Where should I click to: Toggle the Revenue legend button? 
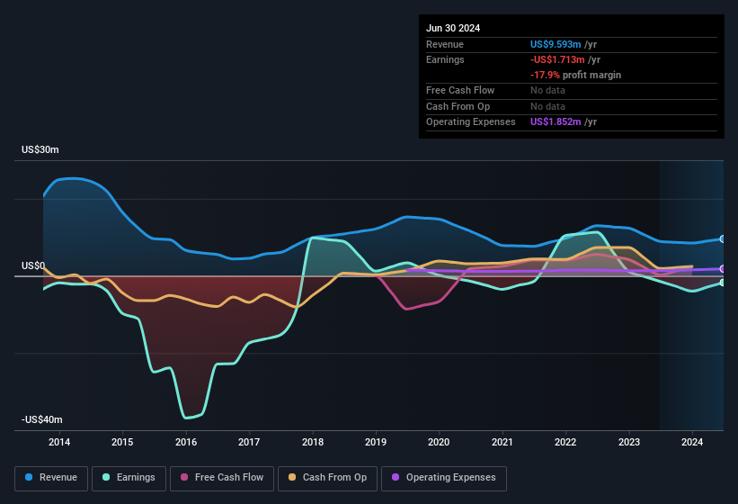[51, 478]
